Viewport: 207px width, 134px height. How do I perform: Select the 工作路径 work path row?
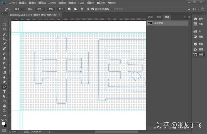click(168, 23)
